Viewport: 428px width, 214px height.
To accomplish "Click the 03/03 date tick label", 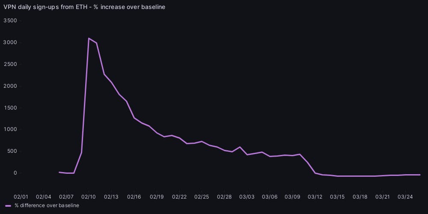I will (247, 197).
